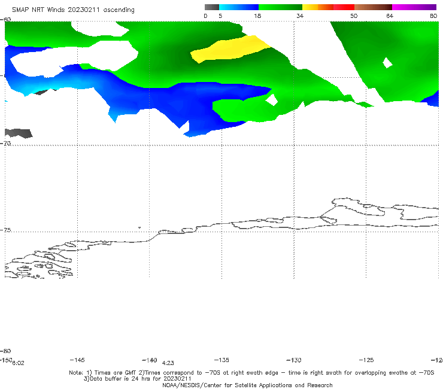Click the color bar label '64'

tap(390, 16)
